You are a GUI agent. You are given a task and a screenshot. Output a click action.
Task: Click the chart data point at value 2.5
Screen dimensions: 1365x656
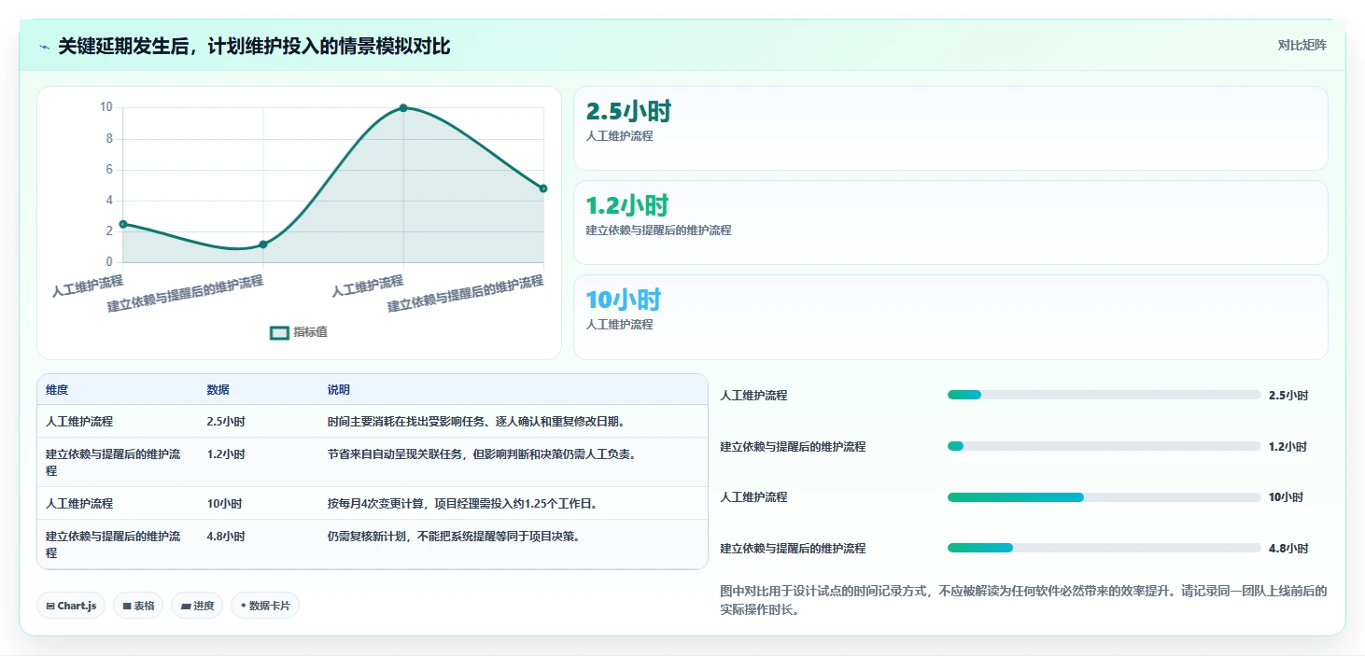coord(123,224)
